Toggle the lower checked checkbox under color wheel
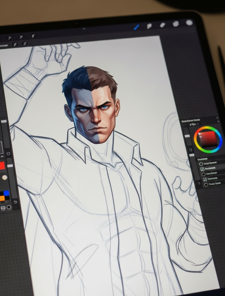Screen dimensions: 225x296 [205, 179]
